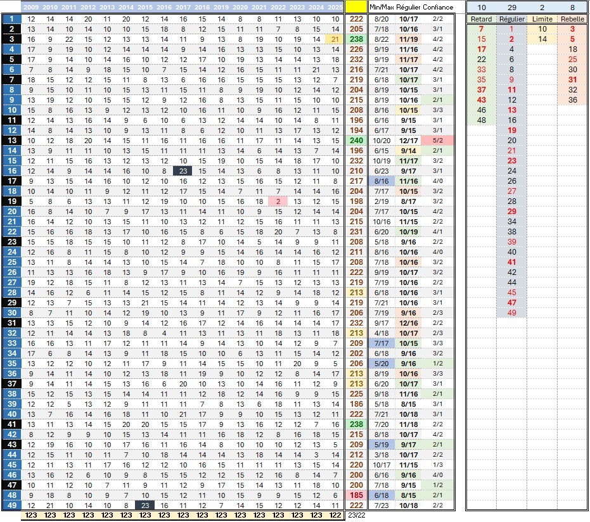Click row label 13 on the left
This screenshot has width=590, height=522.
pyautogui.click(x=11, y=140)
